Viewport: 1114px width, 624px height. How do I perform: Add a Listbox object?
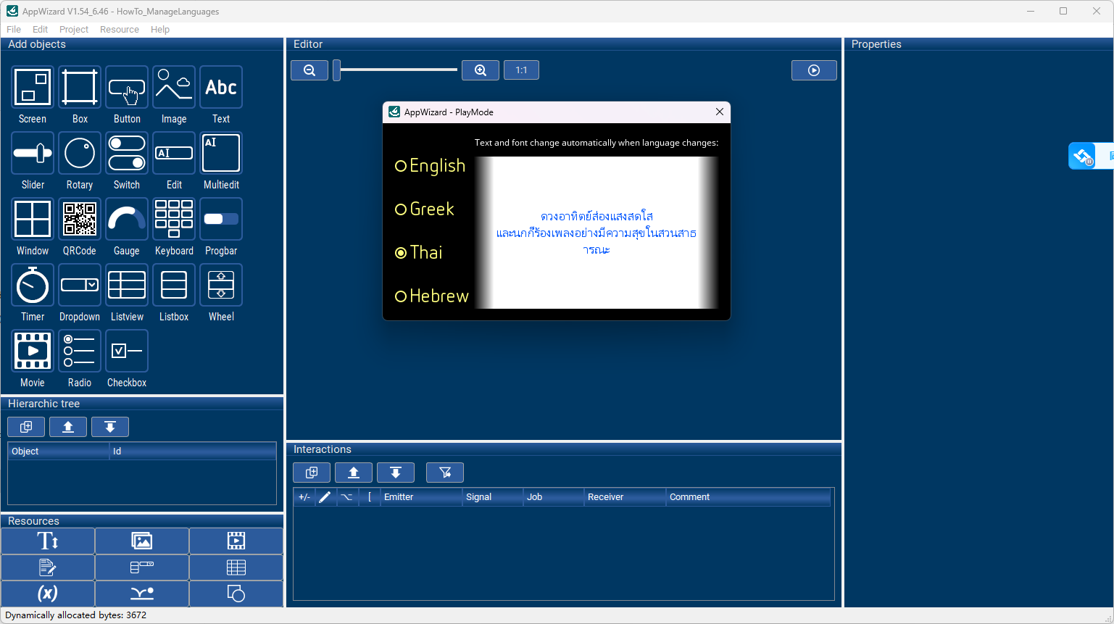(x=174, y=285)
